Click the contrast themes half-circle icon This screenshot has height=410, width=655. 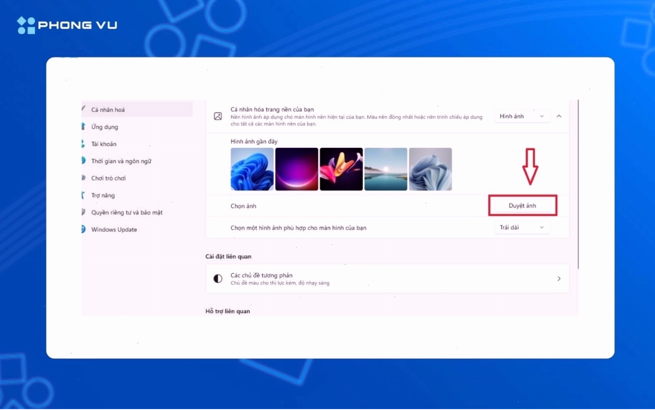(x=218, y=278)
